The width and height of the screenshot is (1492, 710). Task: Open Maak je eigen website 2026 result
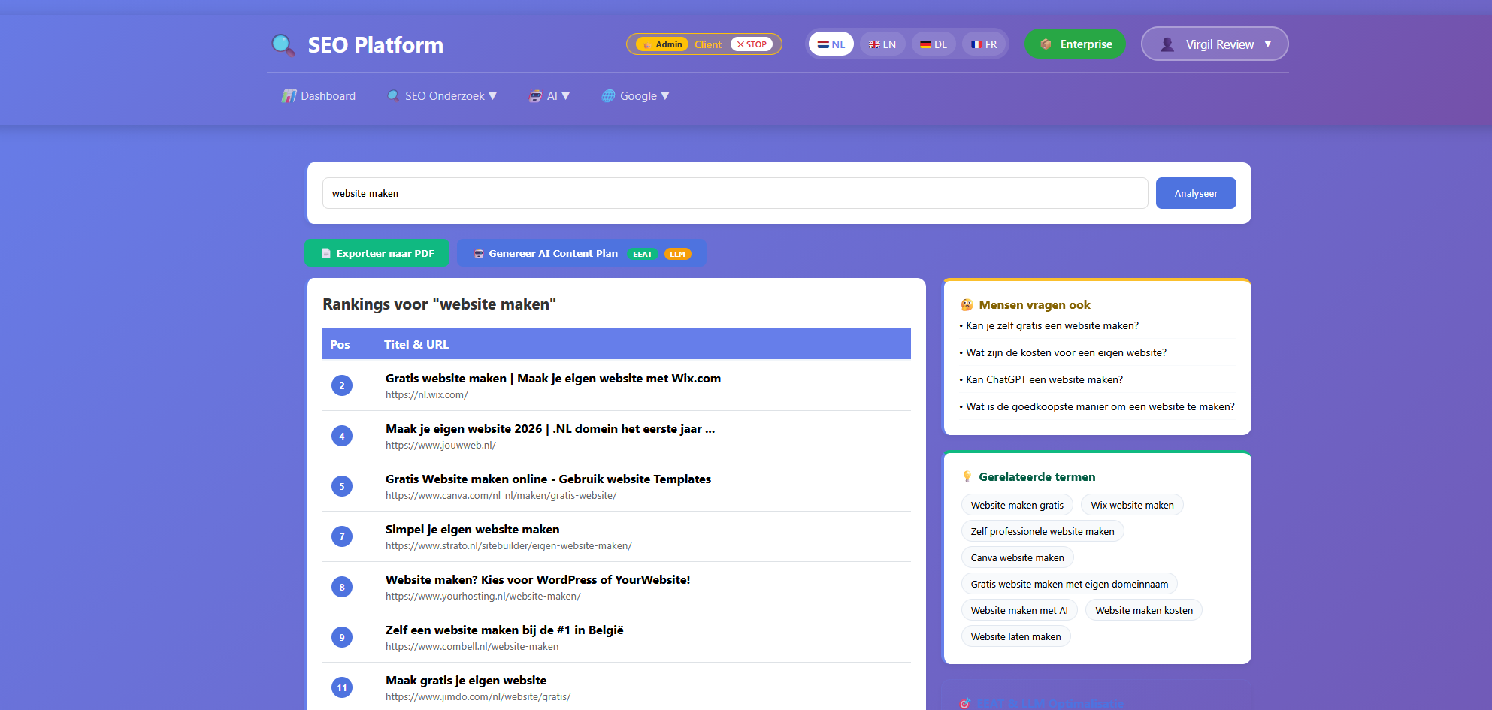coord(550,429)
